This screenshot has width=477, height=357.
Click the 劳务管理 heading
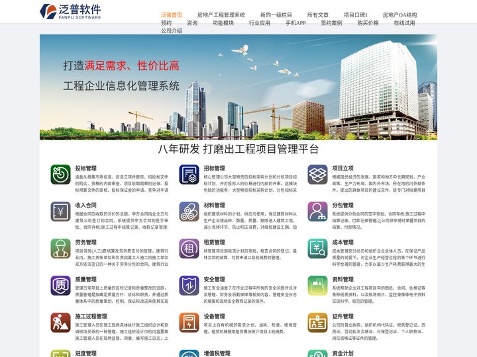click(85, 242)
